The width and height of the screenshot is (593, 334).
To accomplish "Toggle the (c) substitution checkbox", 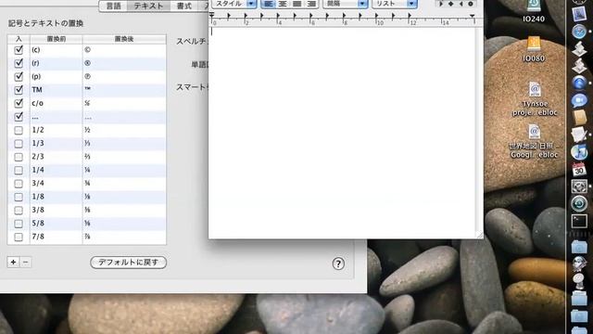I will pyautogui.click(x=19, y=50).
